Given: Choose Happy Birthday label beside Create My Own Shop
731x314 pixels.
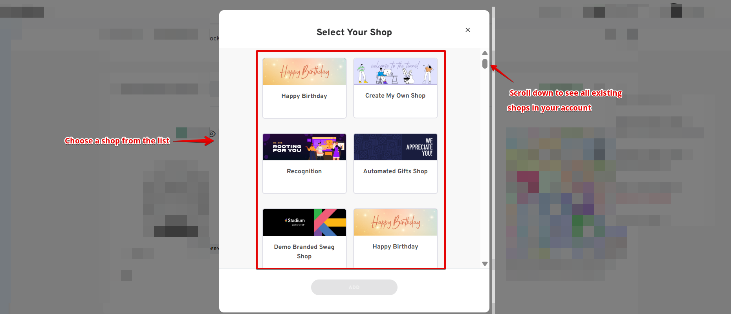Looking at the screenshot, I should pyautogui.click(x=304, y=96).
